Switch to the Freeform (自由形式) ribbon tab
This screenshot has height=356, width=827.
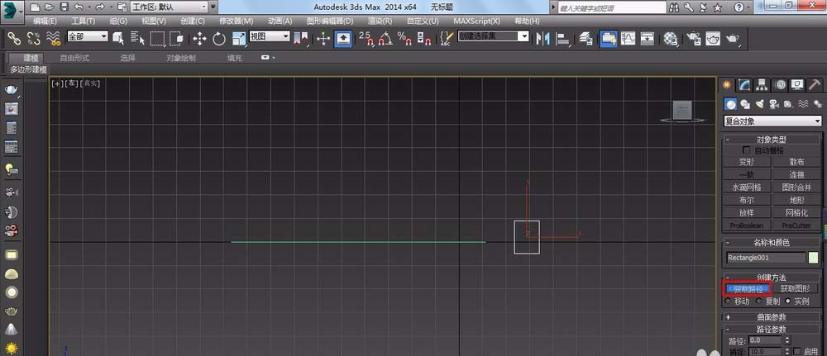coord(74,58)
